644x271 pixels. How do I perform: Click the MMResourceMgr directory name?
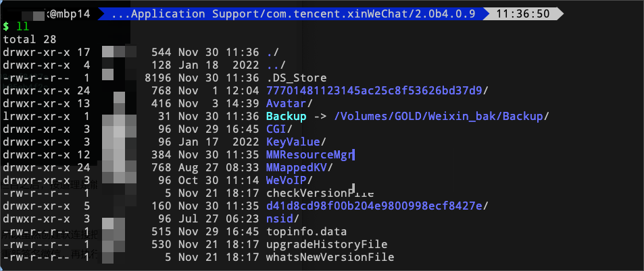tap(309, 154)
